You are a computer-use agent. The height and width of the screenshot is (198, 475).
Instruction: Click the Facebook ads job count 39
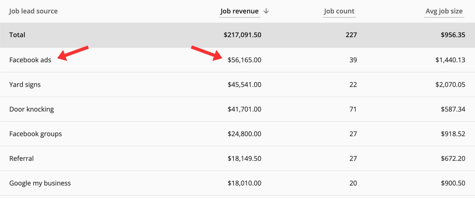(x=353, y=60)
